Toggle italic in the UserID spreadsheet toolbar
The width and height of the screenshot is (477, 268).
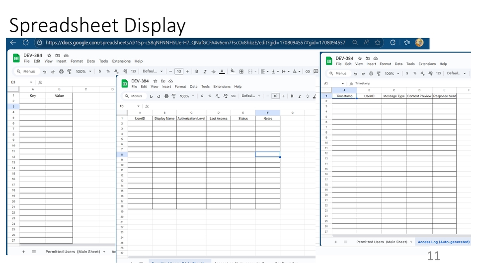pyautogui.click(x=299, y=96)
